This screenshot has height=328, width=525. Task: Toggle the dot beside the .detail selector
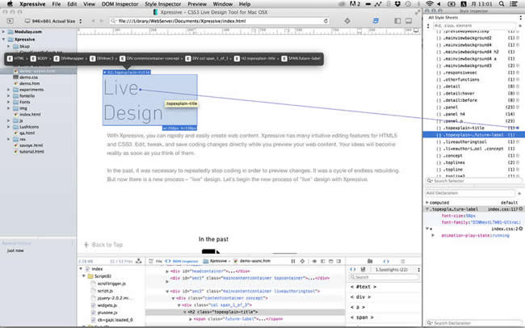[518, 86]
